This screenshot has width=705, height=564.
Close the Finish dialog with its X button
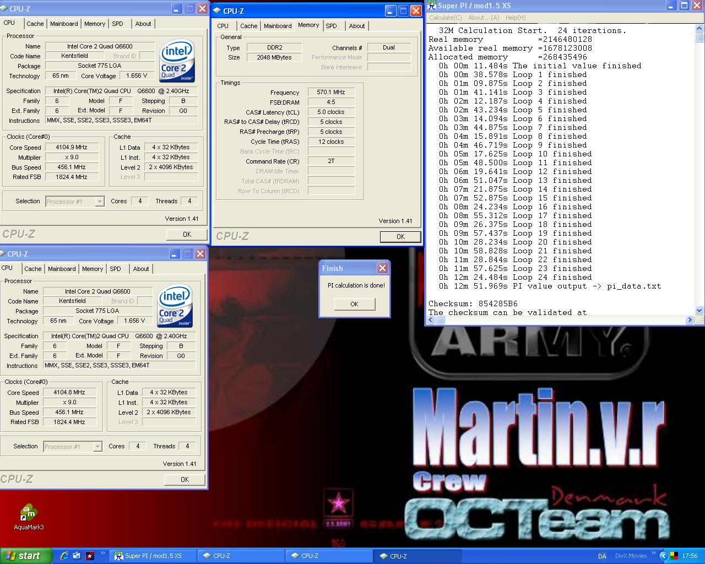pyautogui.click(x=382, y=268)
